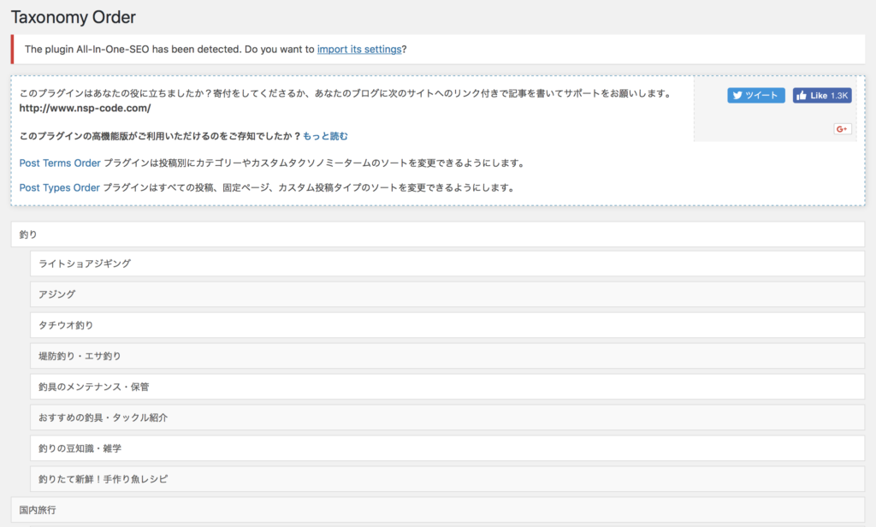Click the http://www.nsp-code.com/ URL text
The width and height of the screenshot is (876, 527).
[x=85, y=109]
